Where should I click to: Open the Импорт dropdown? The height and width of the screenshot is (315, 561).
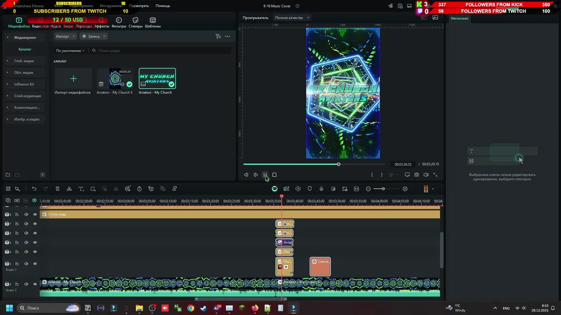65,36
